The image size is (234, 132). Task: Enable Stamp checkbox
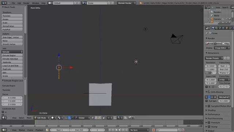[x=209, y=127]
